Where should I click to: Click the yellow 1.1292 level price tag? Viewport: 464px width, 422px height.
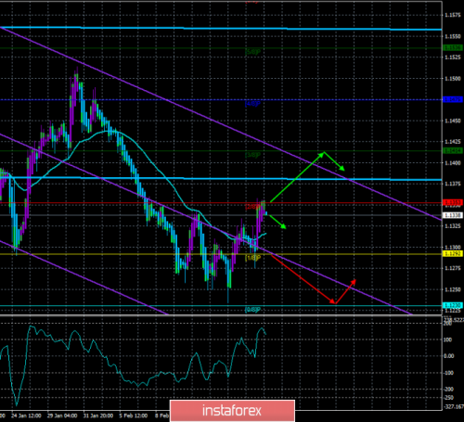(x=453, y=254)
